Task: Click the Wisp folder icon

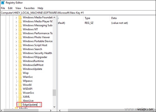Action: click(20, 73)
